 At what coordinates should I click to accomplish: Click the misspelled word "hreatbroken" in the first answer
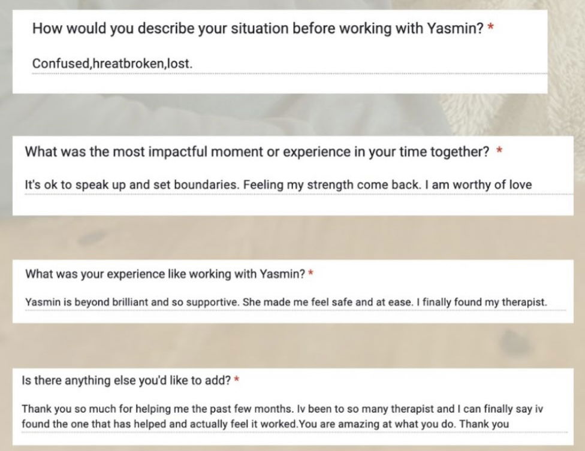coord(128,63)
